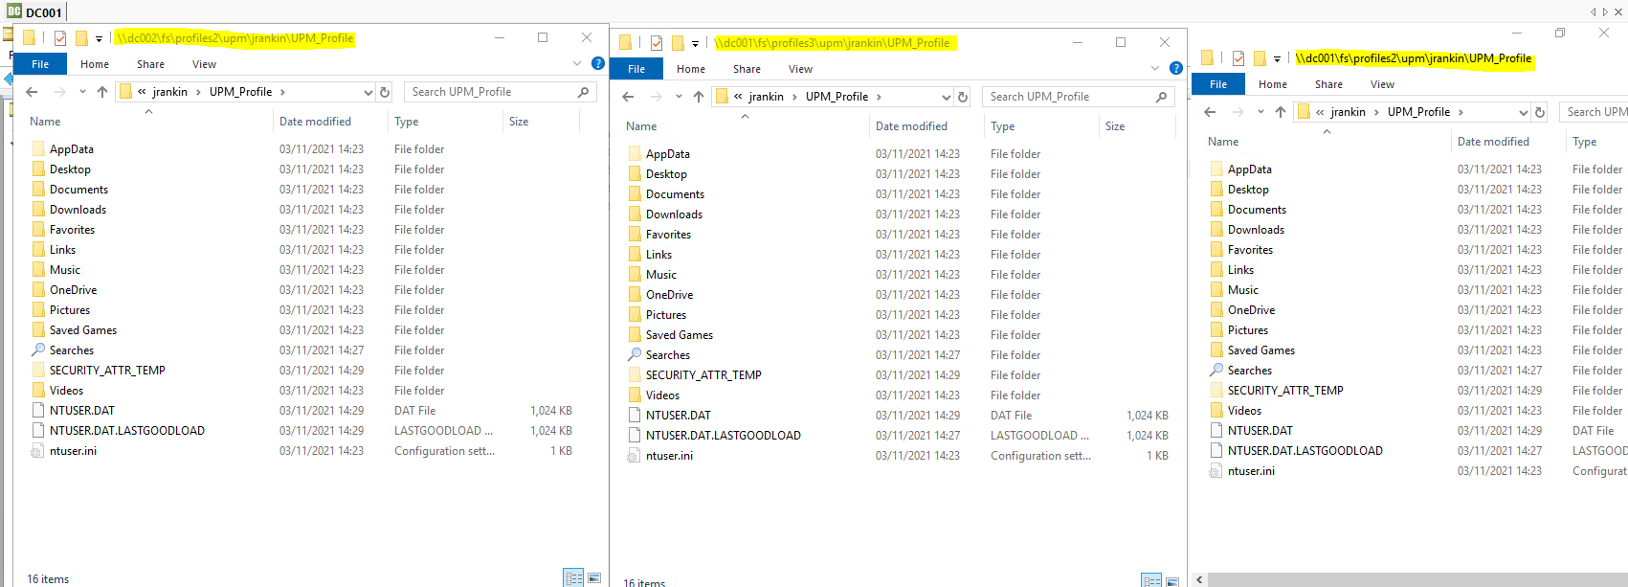The image size is (1628, 587).
Task: Sort by Date modified in dc002 window
Action: pyautogui.click(x=315, y=122)
